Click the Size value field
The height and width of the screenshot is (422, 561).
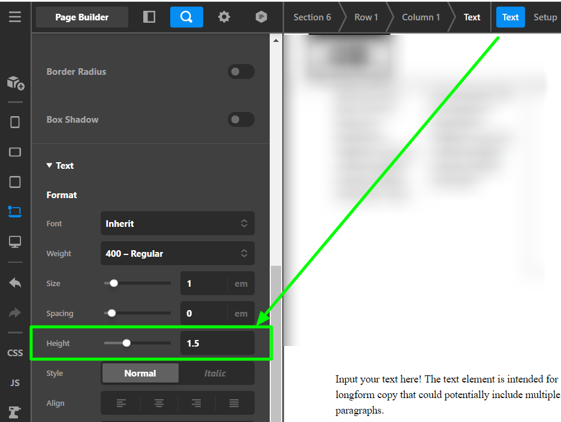pos(204,283)
